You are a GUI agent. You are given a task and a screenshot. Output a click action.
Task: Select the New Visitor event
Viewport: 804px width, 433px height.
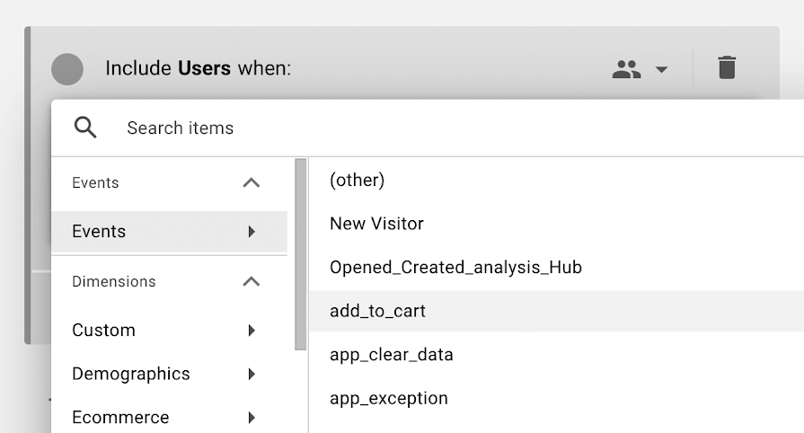pyautogui.click(x=556, y=224)
